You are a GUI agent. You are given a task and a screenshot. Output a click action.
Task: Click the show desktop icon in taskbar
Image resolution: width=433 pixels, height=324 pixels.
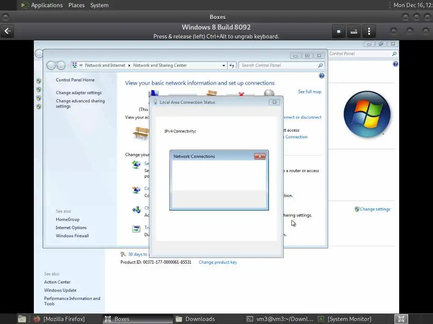(x=22, y=319)
